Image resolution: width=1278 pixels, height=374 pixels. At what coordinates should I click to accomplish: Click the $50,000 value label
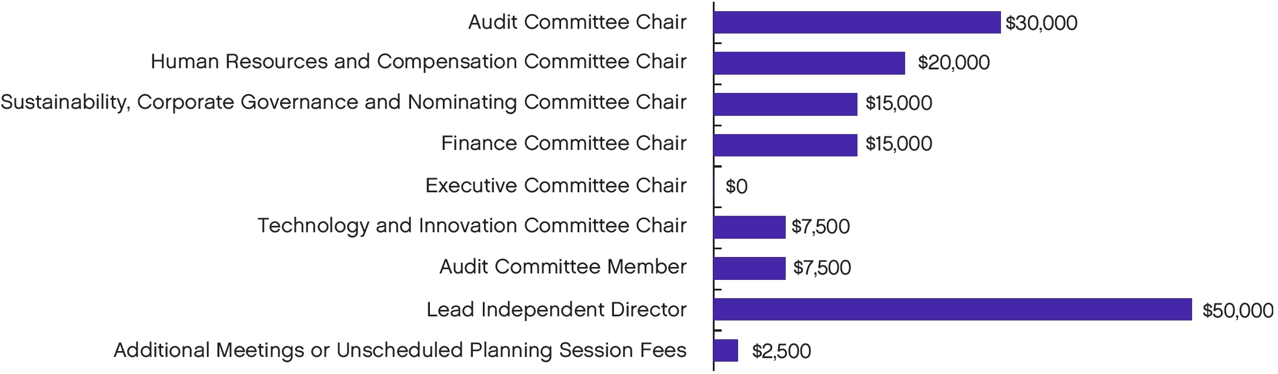coord(1237,311)
